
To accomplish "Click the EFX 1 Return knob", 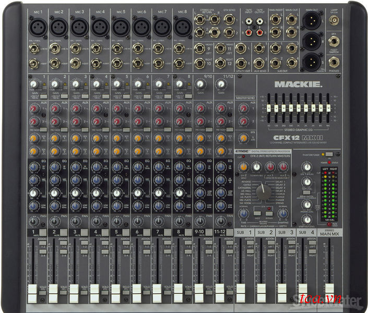I will pos(307,167).
